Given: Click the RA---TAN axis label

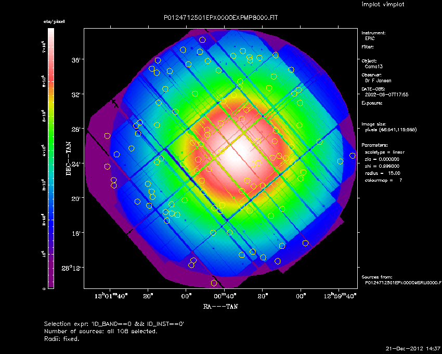Looking at the screenshot, I should (x=220, y=306).
